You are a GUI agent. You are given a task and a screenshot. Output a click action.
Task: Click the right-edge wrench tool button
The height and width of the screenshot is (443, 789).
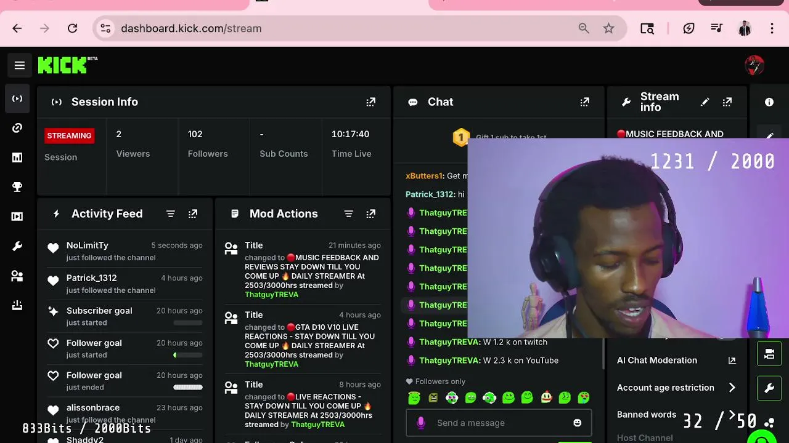[769, 388]
